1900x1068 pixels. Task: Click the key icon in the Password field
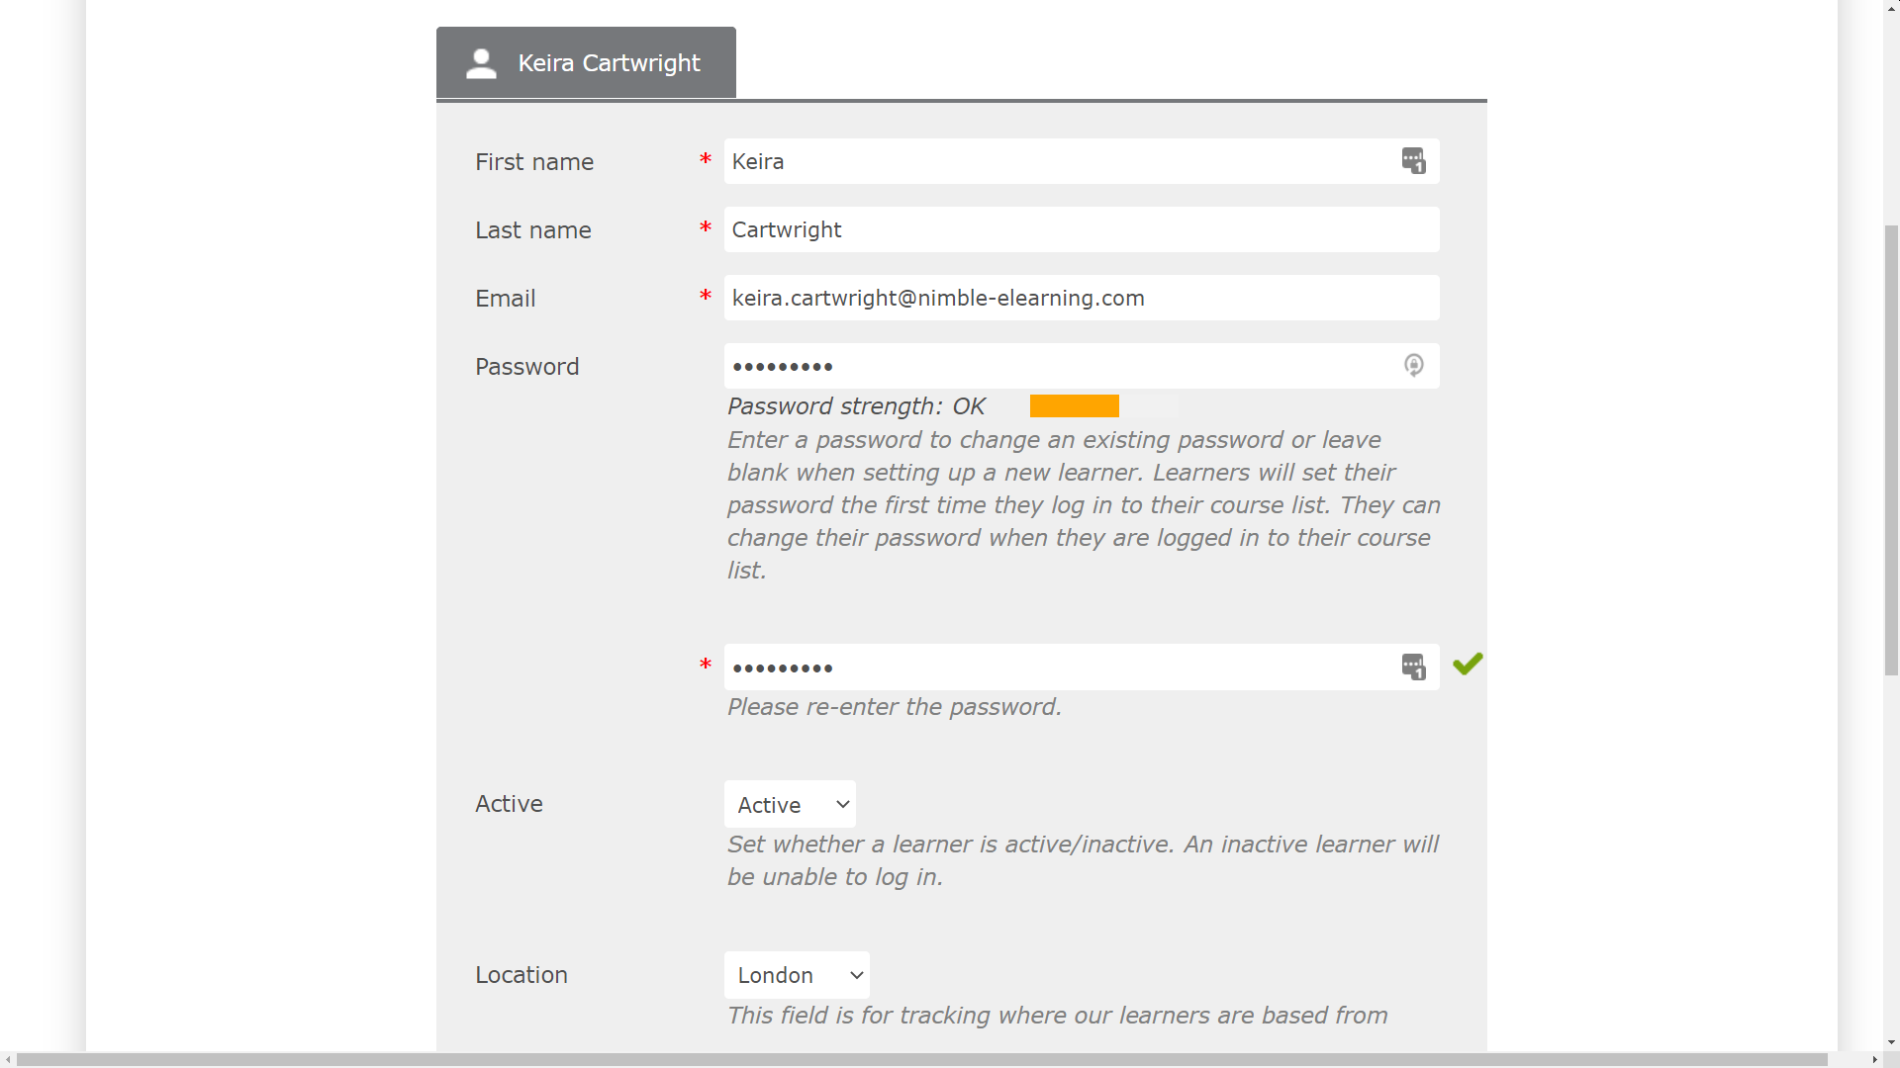pyautogui.click(x=1414, y=366)
